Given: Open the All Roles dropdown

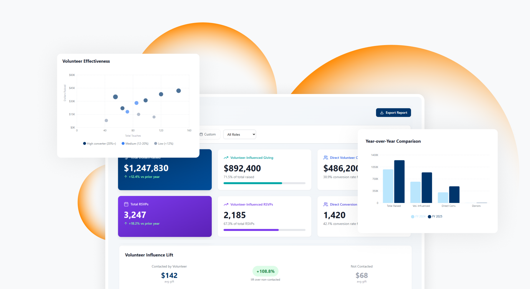Looking at the screenshot, I should click(240, 134).
